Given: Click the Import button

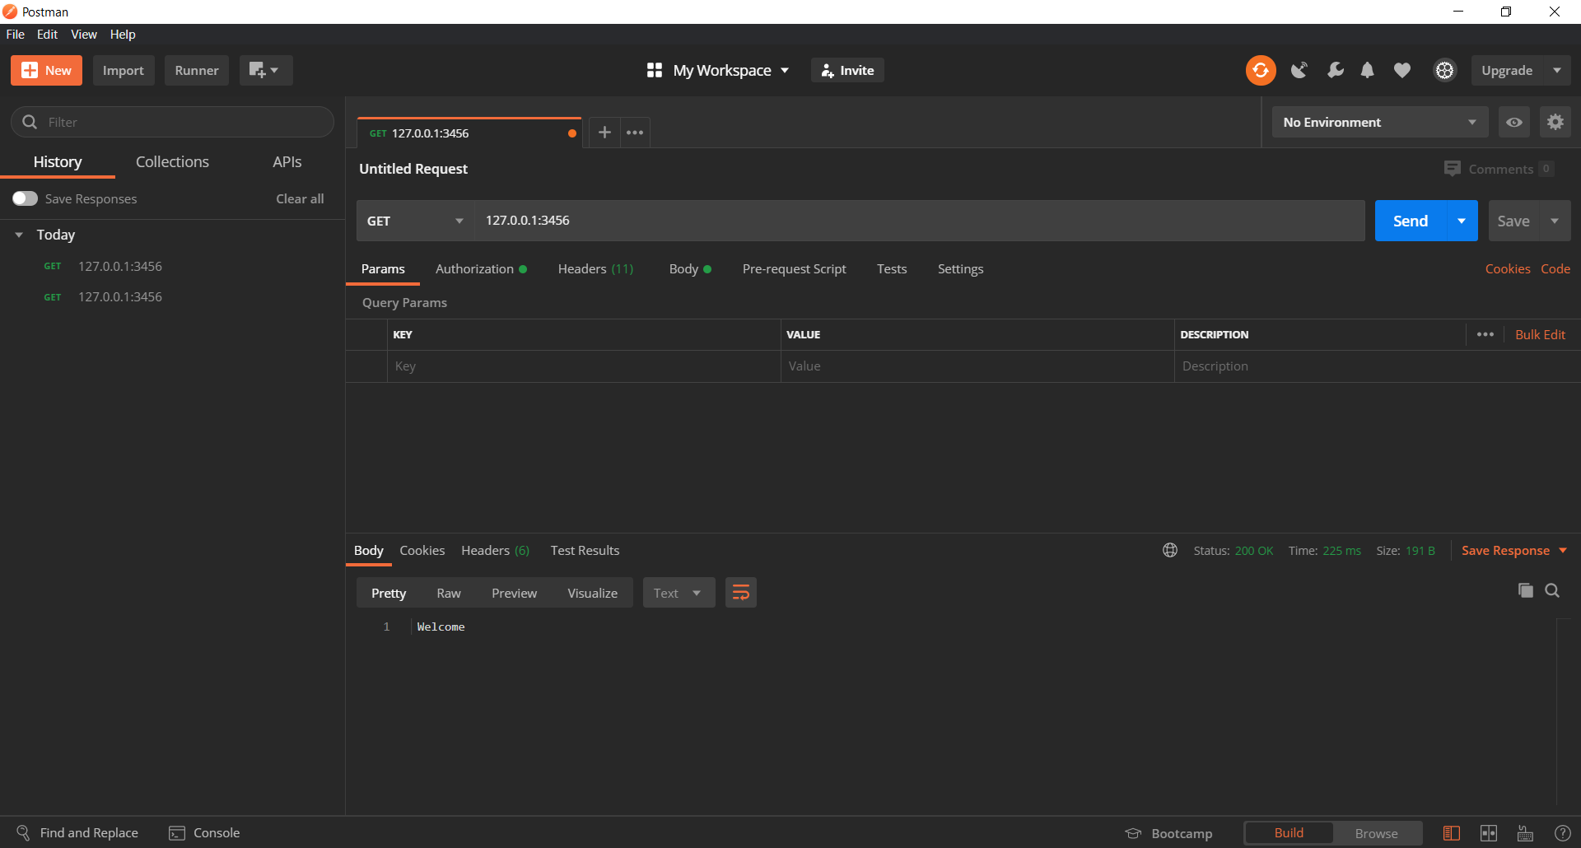Looking at the screenshot, I should [x=124, y=71].
